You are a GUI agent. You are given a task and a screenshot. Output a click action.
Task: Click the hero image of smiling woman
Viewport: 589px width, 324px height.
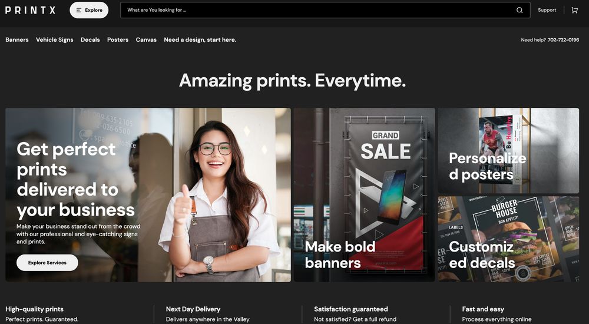pos(148,195)
